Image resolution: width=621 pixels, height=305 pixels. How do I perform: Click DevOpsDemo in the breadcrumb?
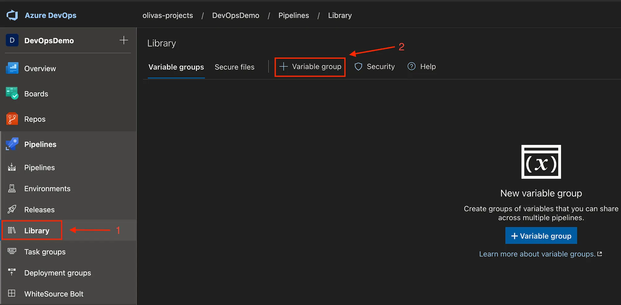[236, 15]
